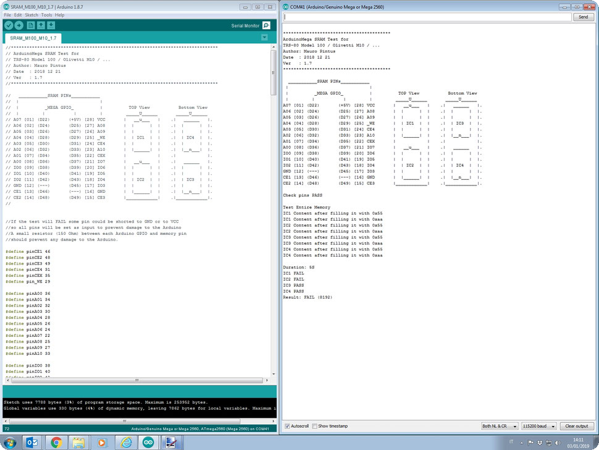Screen dimensions: 599x450
Task: Save the sketch using the down-arrow icon
Action: 51,25
